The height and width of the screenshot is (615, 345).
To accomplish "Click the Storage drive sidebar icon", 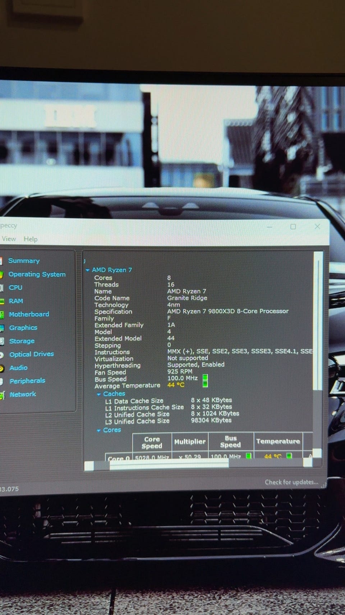I will click(2, 341).
